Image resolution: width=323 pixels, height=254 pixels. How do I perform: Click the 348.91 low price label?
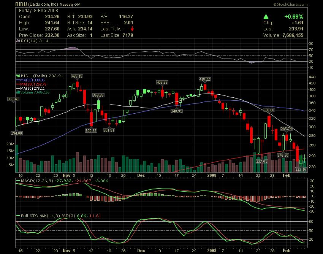click(177, 111)
